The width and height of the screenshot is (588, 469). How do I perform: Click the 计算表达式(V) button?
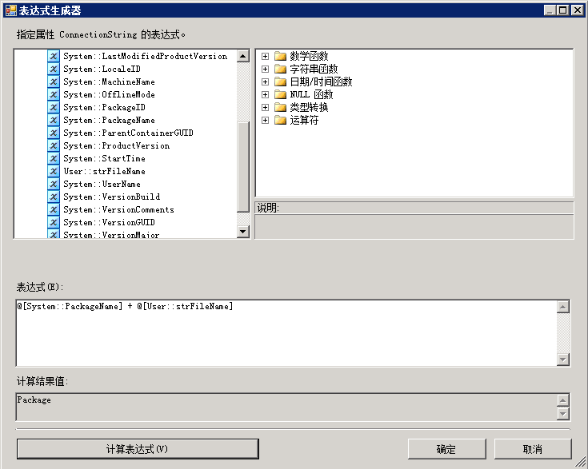[x=138, y=449]
